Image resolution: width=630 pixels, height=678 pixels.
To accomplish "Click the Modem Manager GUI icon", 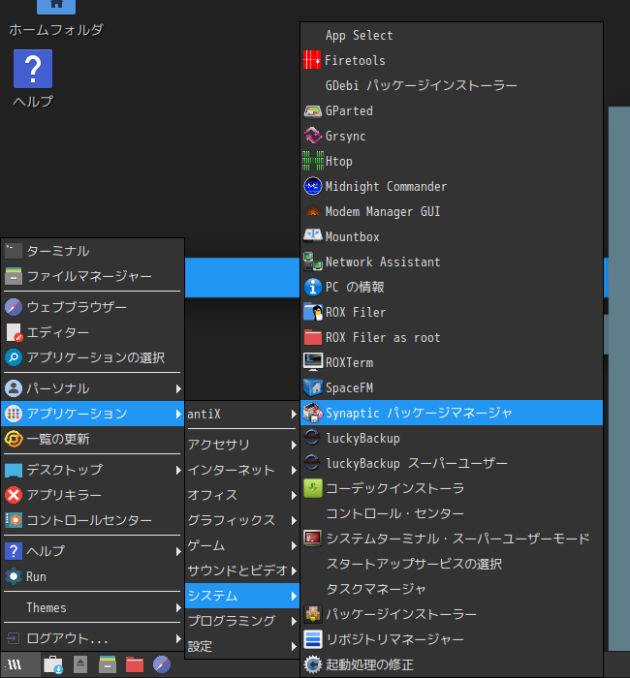I will pyautogui.click(x=312, y=211).
